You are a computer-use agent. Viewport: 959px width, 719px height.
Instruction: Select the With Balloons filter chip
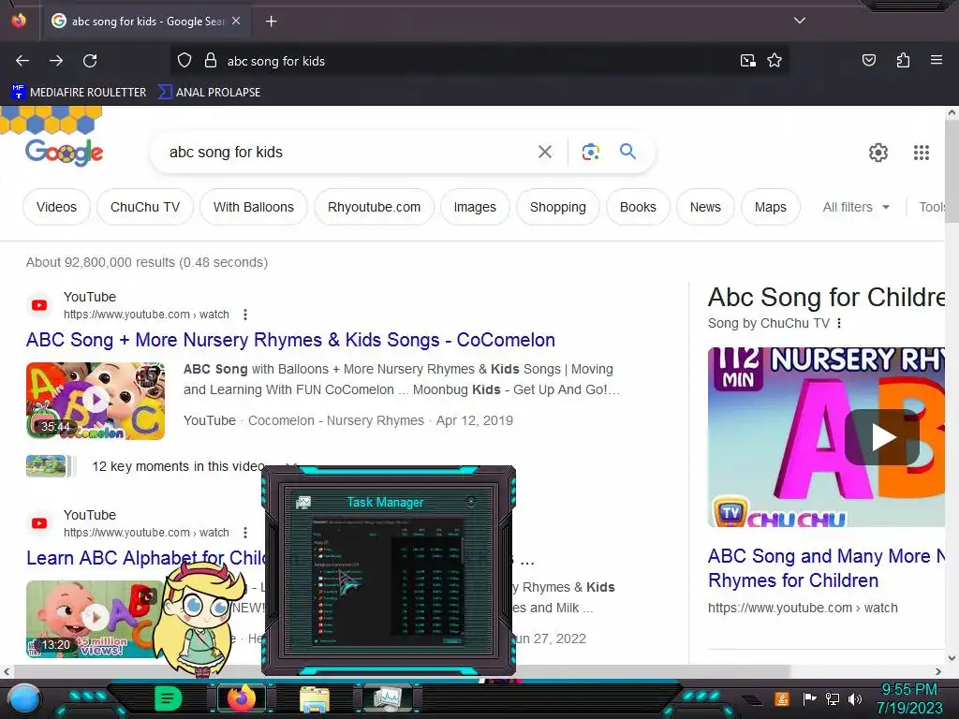[253, 207]
